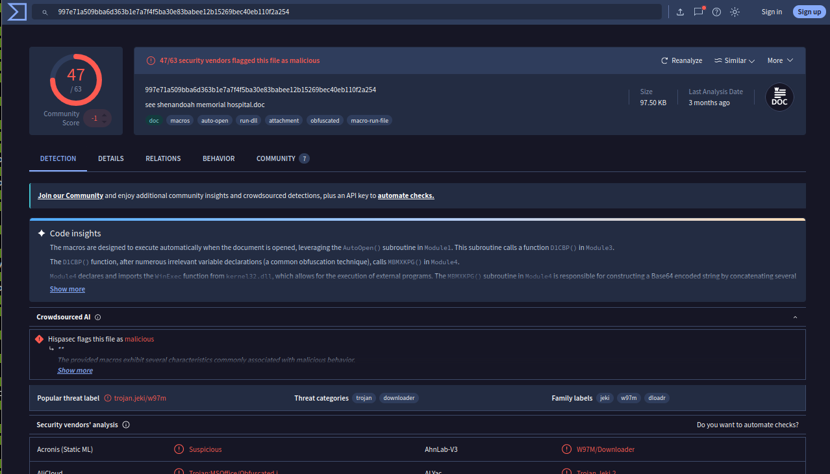Screen dimensions: 830x474
Task: Collapse the Crowdsourced AI section
Action: pos(795,318)
